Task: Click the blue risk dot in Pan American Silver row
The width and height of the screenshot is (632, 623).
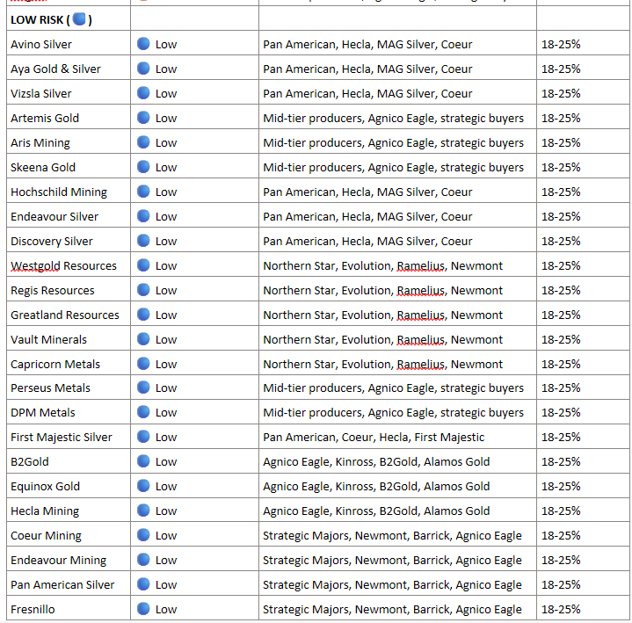Action: (x=143, y=583)
